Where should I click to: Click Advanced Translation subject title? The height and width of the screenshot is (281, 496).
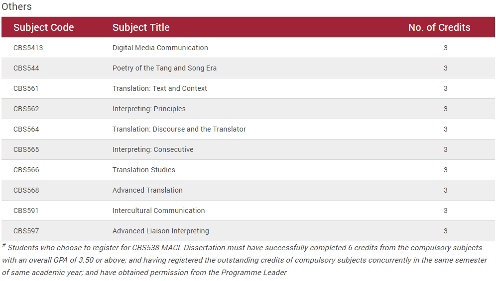click(148, 190)
